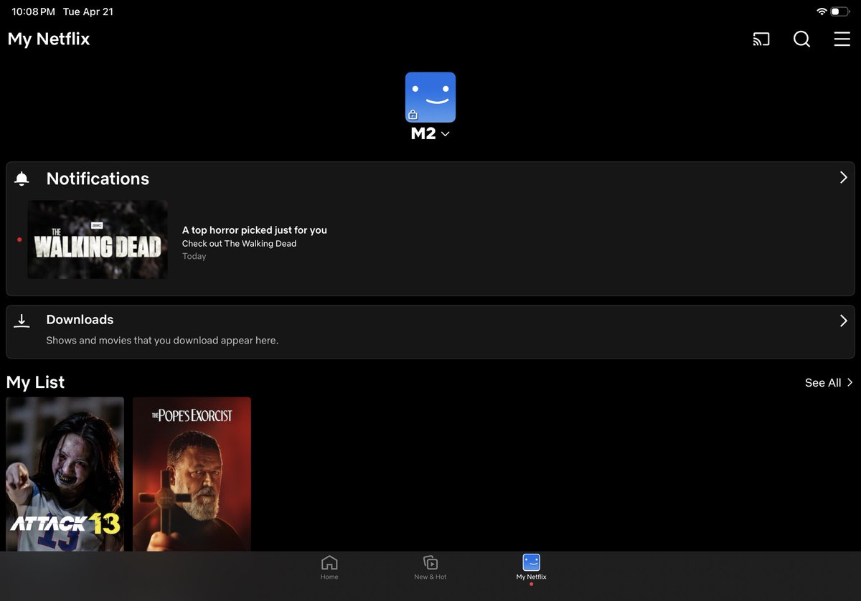Select the My Netflix tab

pos(531,567)
